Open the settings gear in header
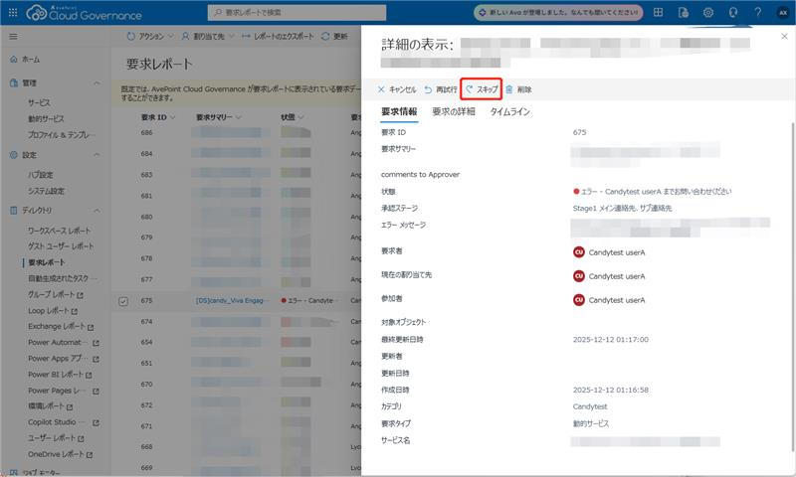The image size is (796, 477). coord(708,12)
